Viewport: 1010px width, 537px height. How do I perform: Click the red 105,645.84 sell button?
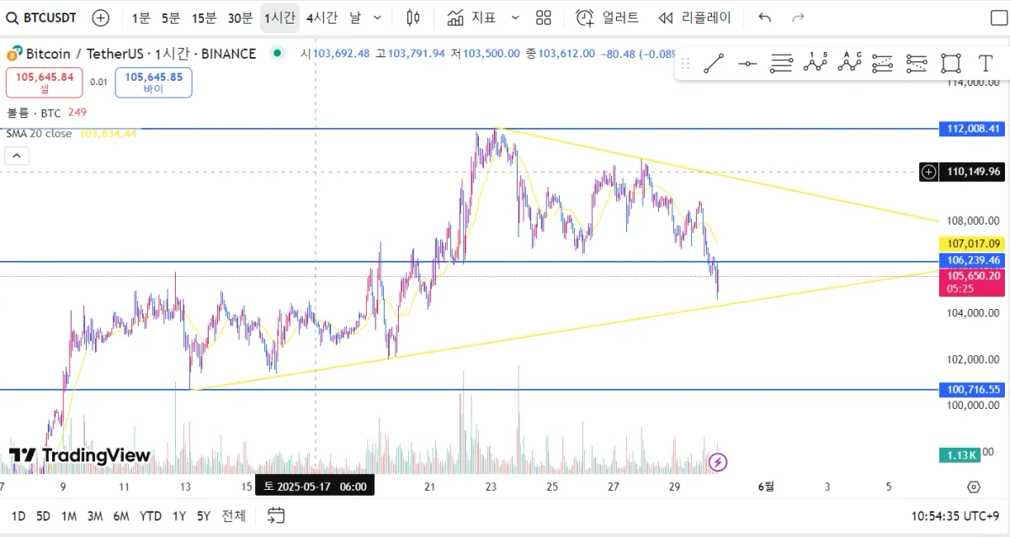point(44,82)
